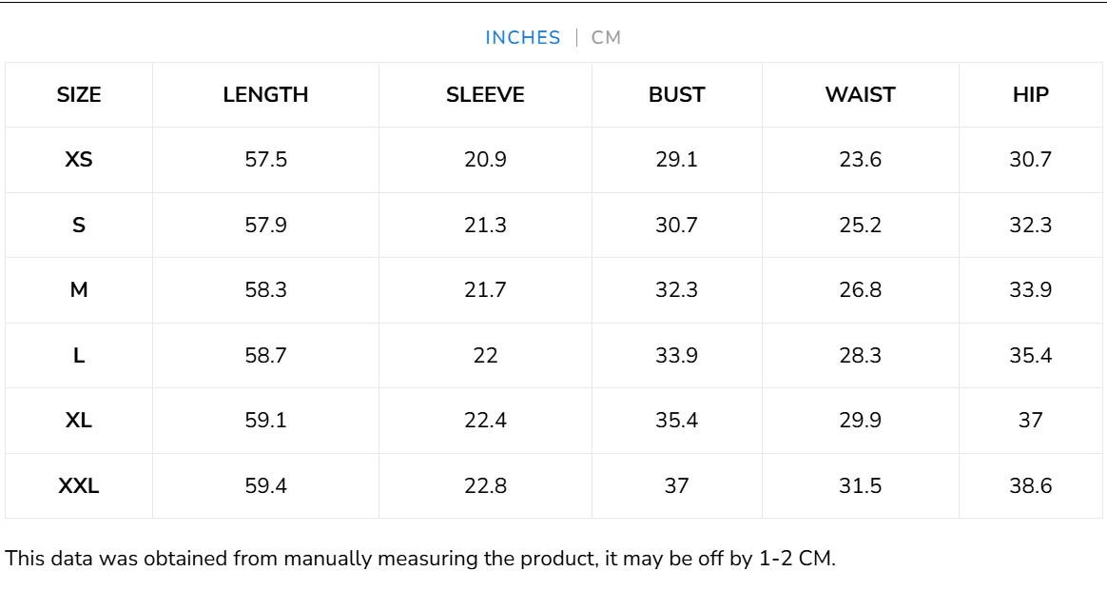Click the SIZE column header
The width and height of the screenshot is (1107, 591).
click(79, 95)
